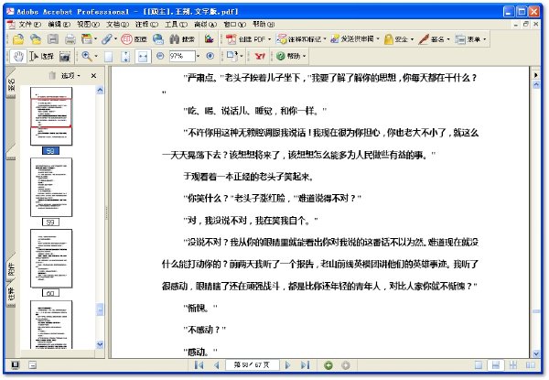The image size is (549, 380).
Task: Toggle Continuous page layout in status bar
Action: (x=495, y=365)
